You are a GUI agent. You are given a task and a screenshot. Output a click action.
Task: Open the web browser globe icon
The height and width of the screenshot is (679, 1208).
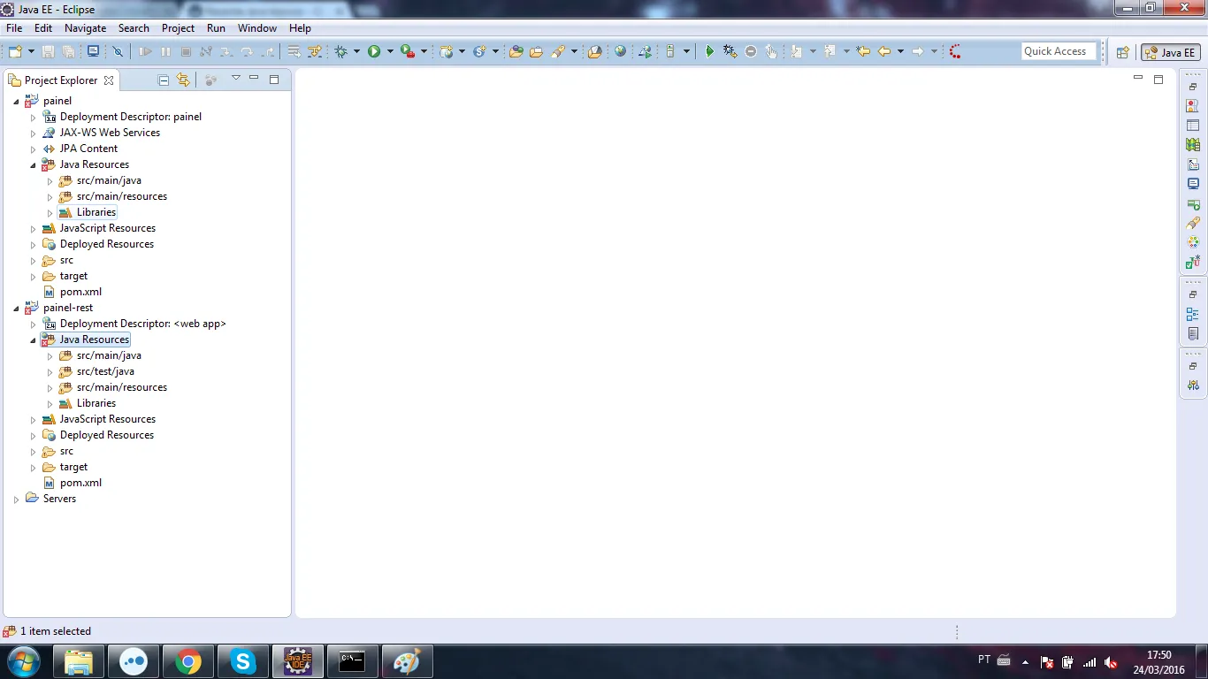click(x=620, y=52)
